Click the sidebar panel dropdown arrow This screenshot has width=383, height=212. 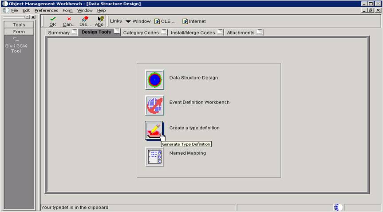(x=28, y=17)
